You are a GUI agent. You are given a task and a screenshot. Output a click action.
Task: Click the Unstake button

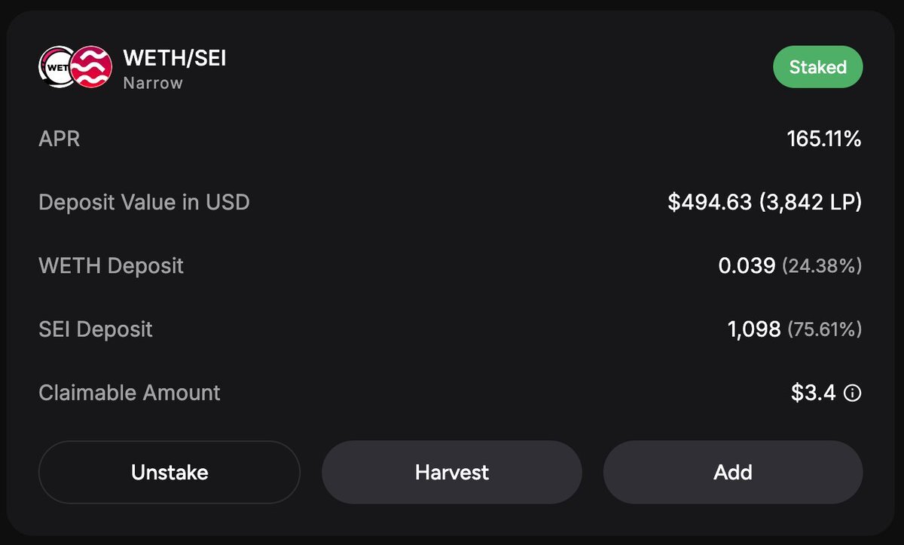[x=169, y=473]
